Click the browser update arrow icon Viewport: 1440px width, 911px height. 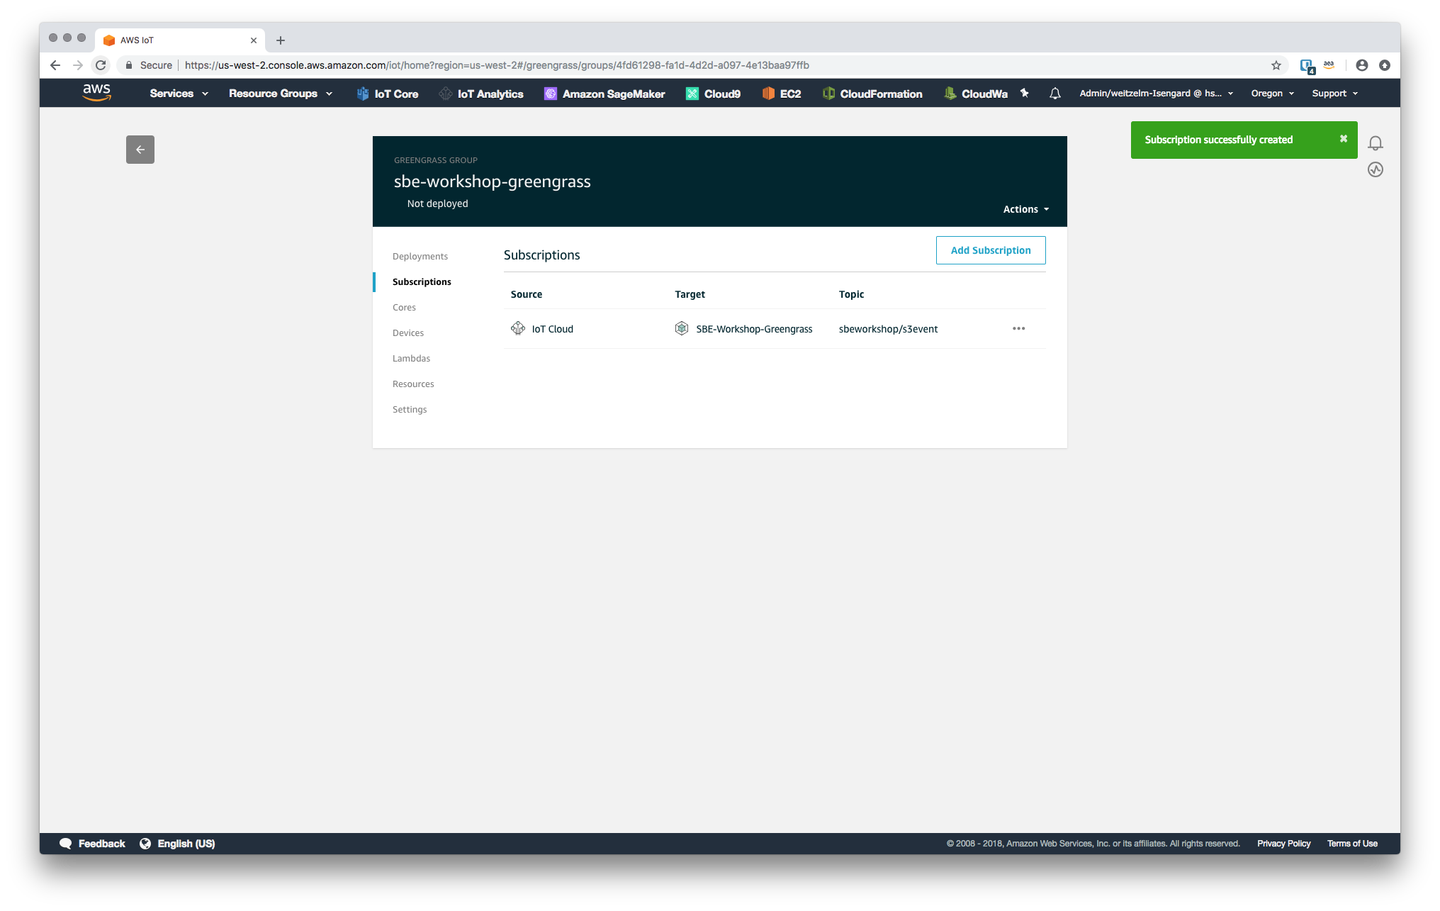[x=1384, y=65]
